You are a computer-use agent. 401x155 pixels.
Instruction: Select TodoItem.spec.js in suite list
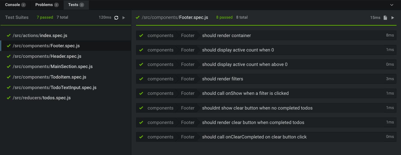pyautogui.click(x=50, y=77)
